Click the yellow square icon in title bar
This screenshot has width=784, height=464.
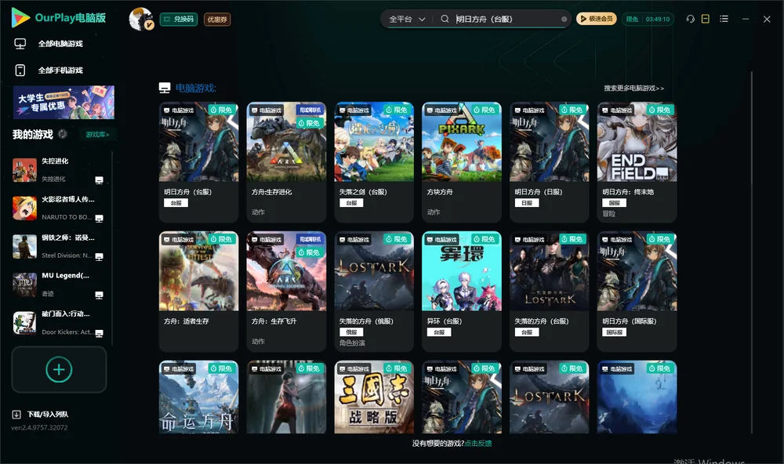[x=706, y=19]
